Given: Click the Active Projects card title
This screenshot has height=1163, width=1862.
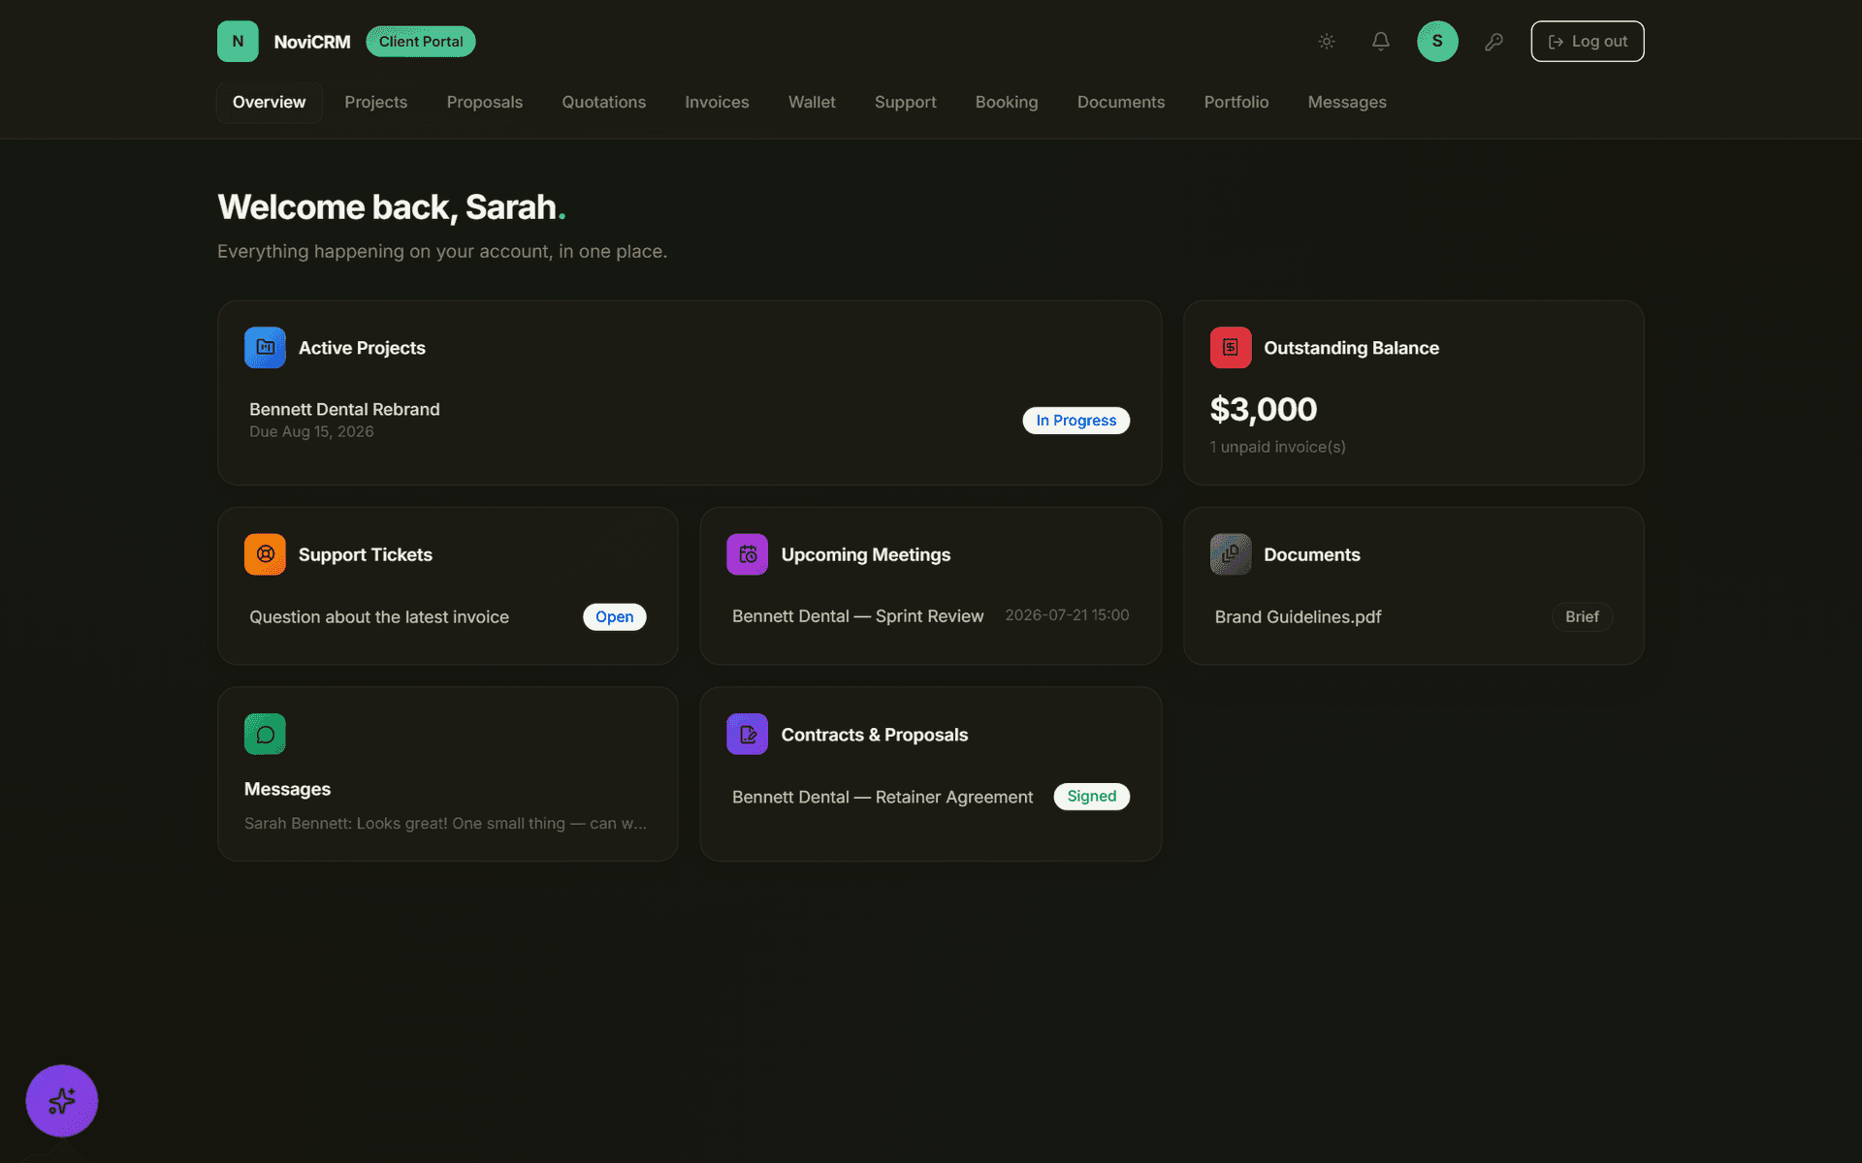Looking at the screenshot, I should (362, 348).
